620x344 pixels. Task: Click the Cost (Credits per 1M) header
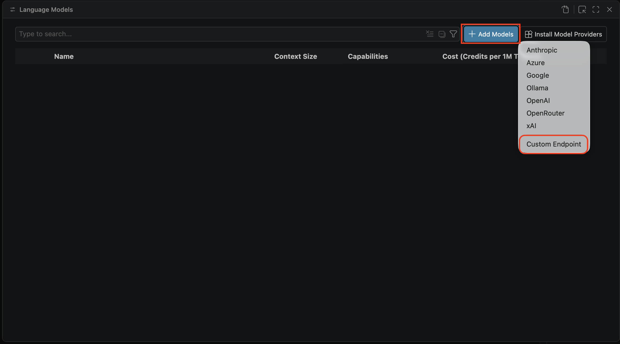pos(480,56)
